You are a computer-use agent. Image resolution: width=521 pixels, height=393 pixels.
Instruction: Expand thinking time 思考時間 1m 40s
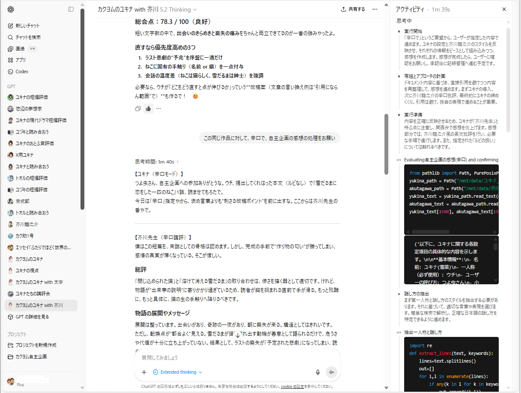click(157, 162)
